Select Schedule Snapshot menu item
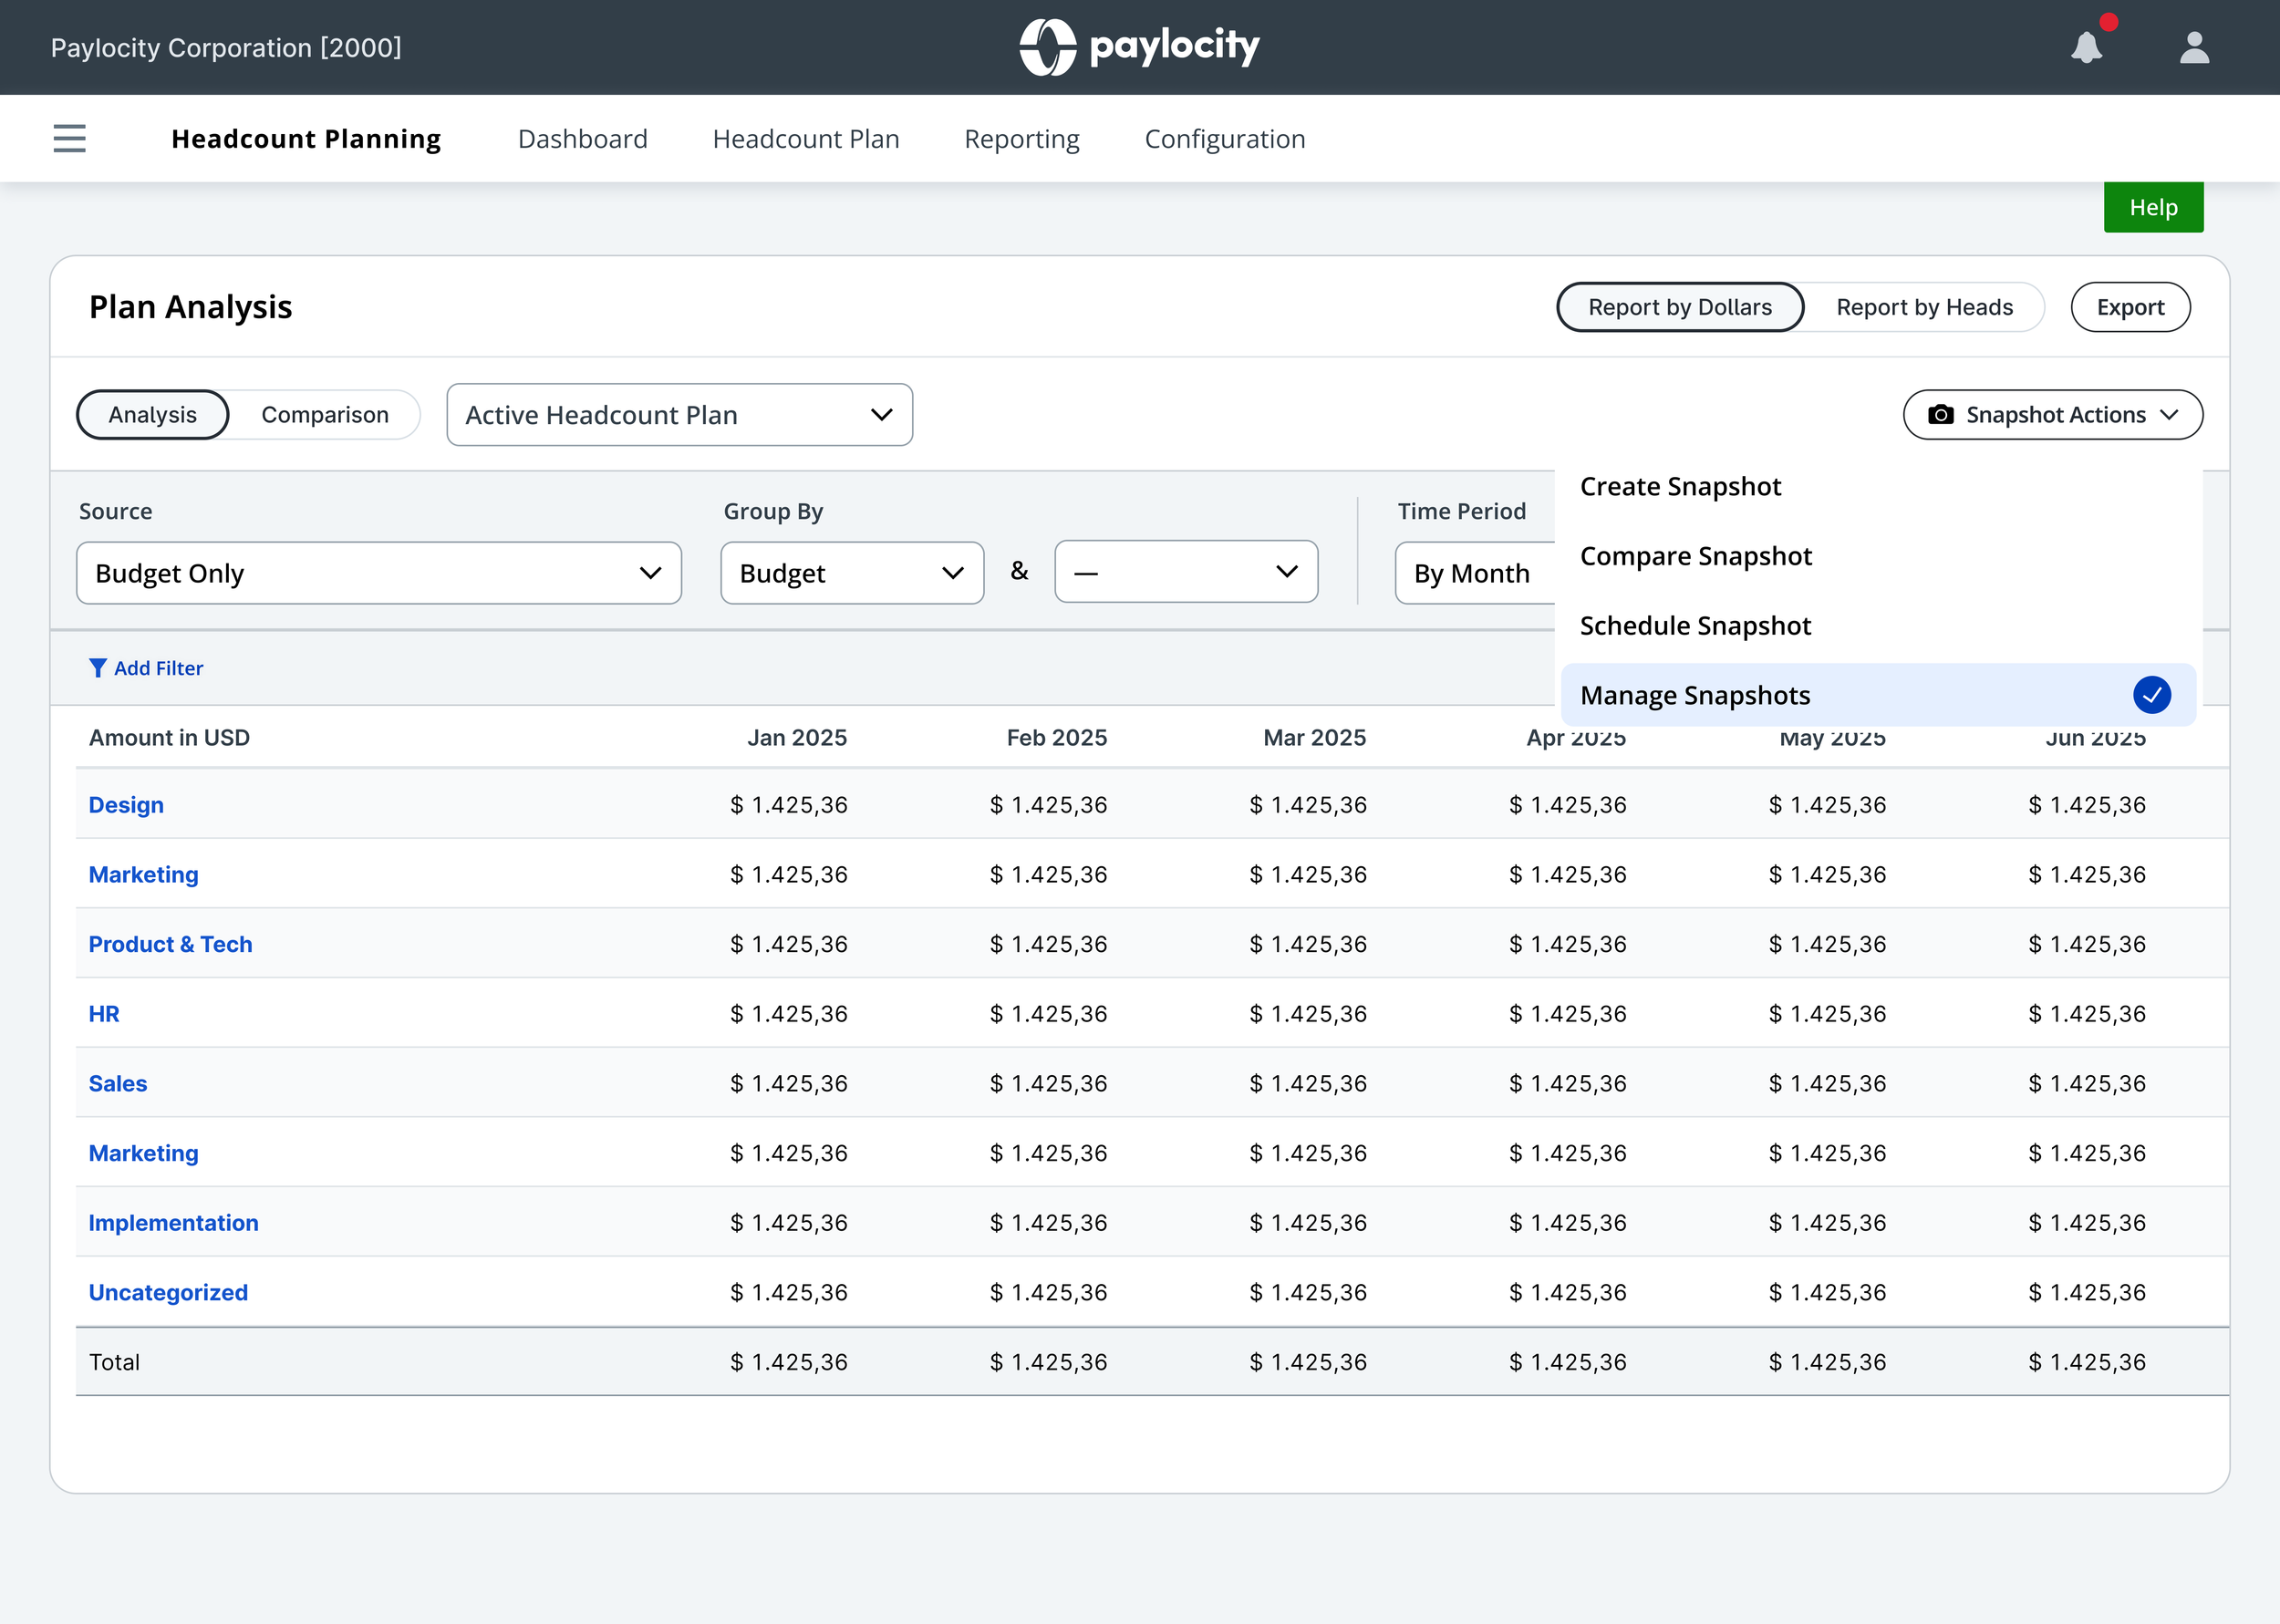Viewport: 2280px width, 1624px height. pyautogui.click(x=1695, y=626)
